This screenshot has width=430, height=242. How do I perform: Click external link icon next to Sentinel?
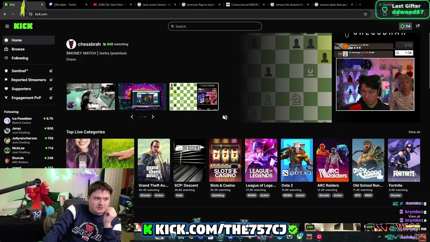coord(51,71)
